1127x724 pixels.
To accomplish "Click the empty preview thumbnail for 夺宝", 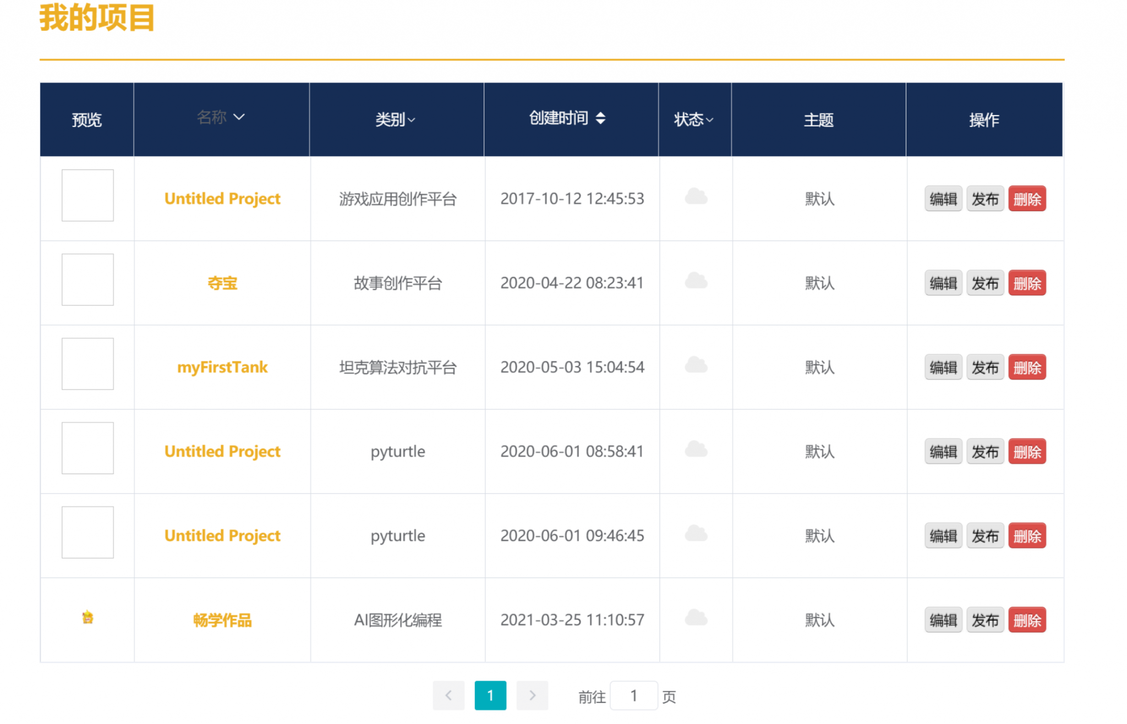I will tap(87, 279).
